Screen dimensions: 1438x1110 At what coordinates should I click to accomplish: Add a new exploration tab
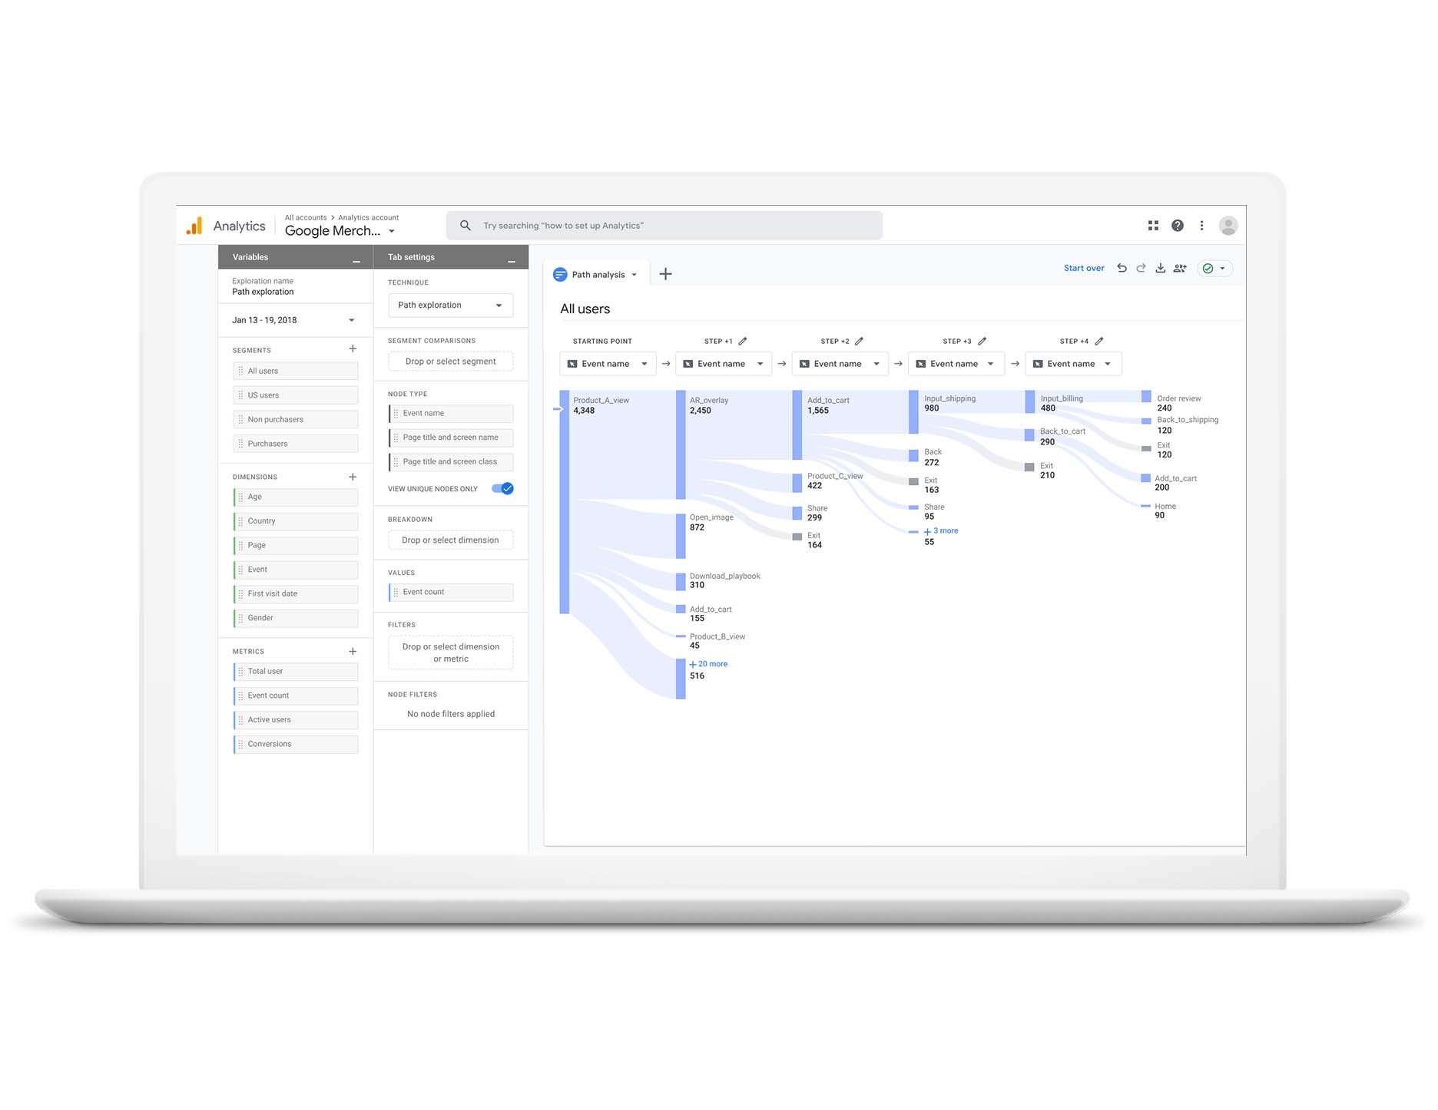coord(665,274)
